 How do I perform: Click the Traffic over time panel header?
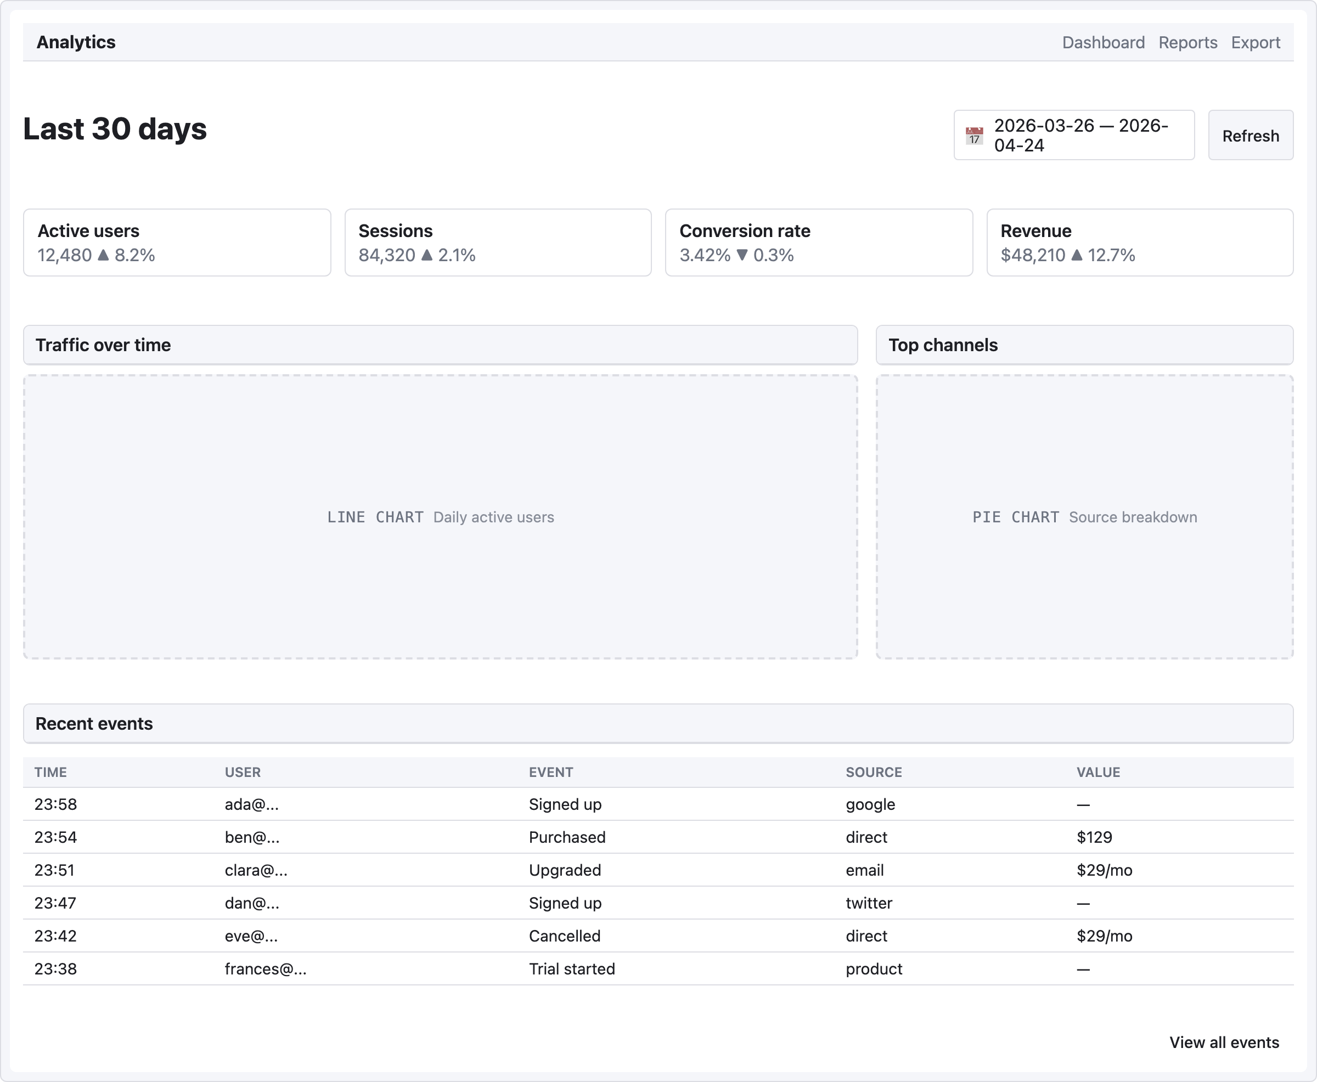(x=440, y=345)
